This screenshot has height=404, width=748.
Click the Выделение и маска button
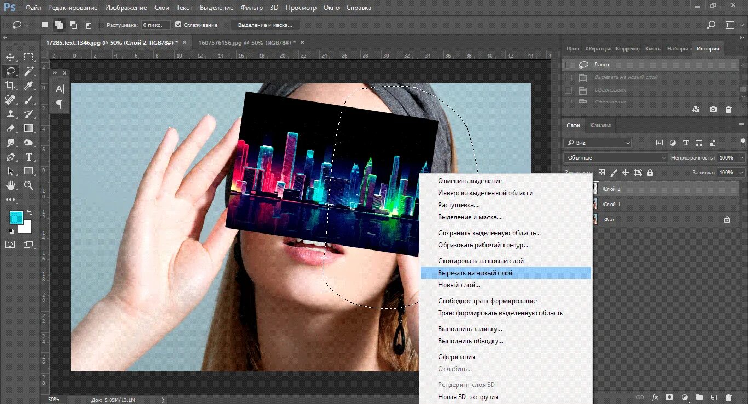tap(265, 25)
